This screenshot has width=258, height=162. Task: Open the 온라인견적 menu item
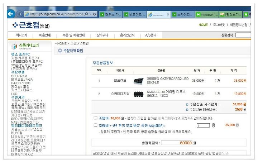(x=127, y=35)
